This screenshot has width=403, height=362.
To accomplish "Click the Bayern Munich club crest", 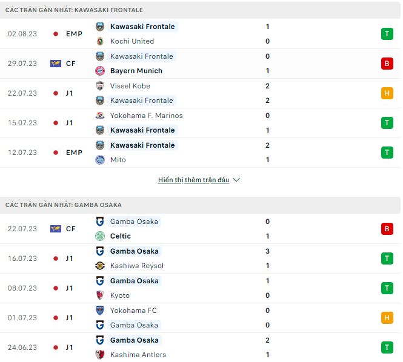I will [x=100, y=71].
